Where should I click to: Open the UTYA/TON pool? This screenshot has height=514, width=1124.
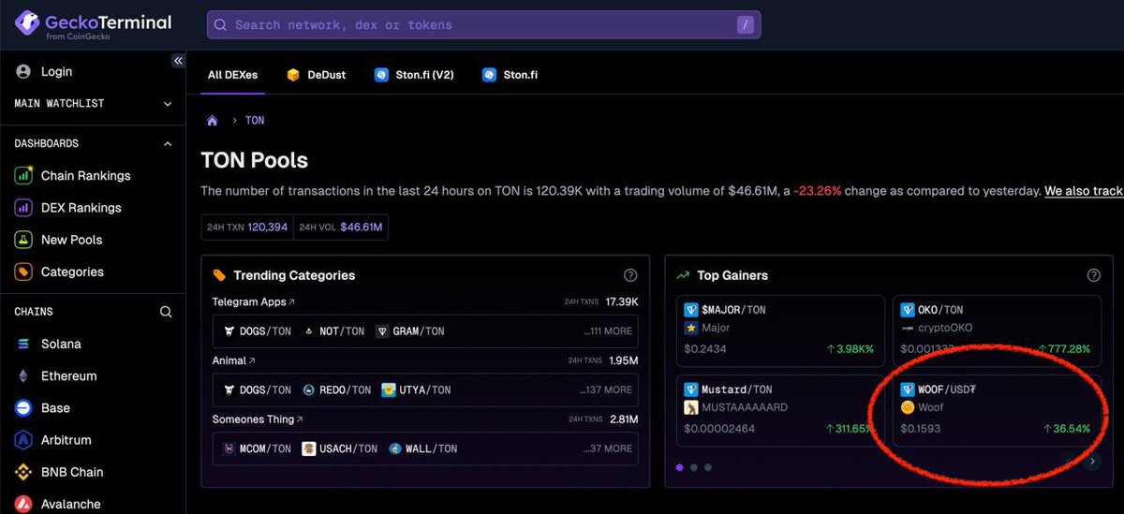pos(416,390)
